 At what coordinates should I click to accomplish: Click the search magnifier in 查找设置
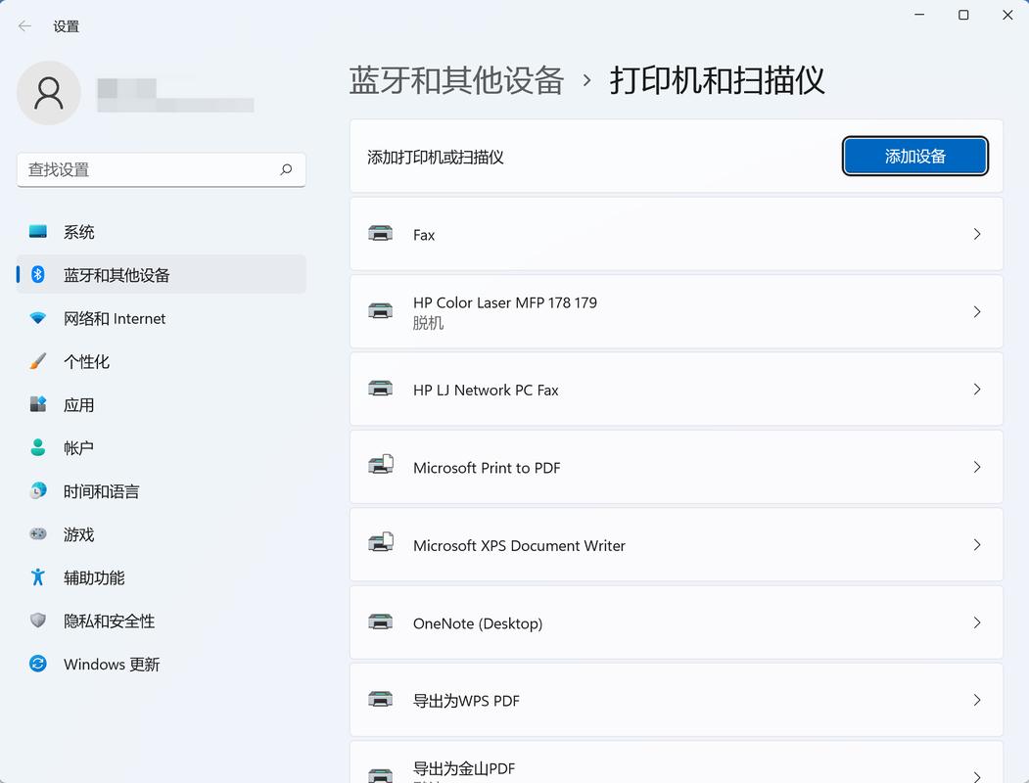point(287,169)
